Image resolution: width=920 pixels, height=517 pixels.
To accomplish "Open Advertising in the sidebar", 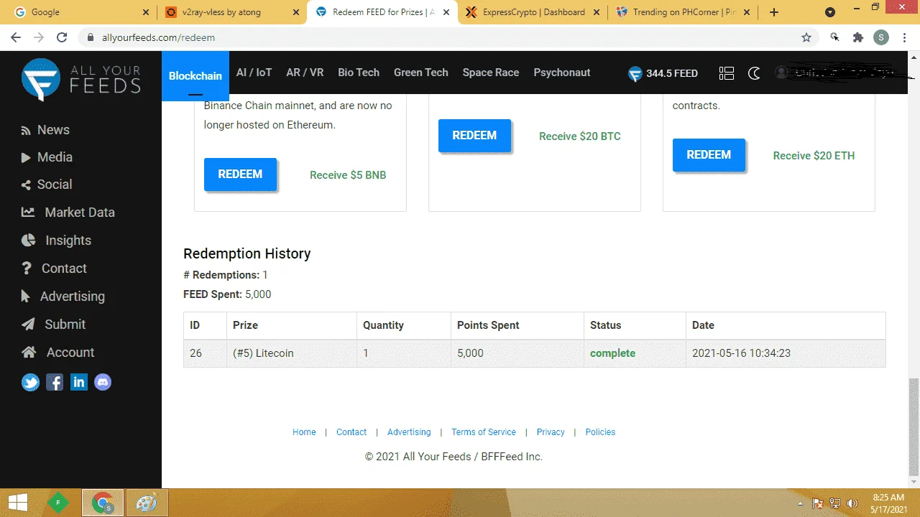I will pos(63,297).
